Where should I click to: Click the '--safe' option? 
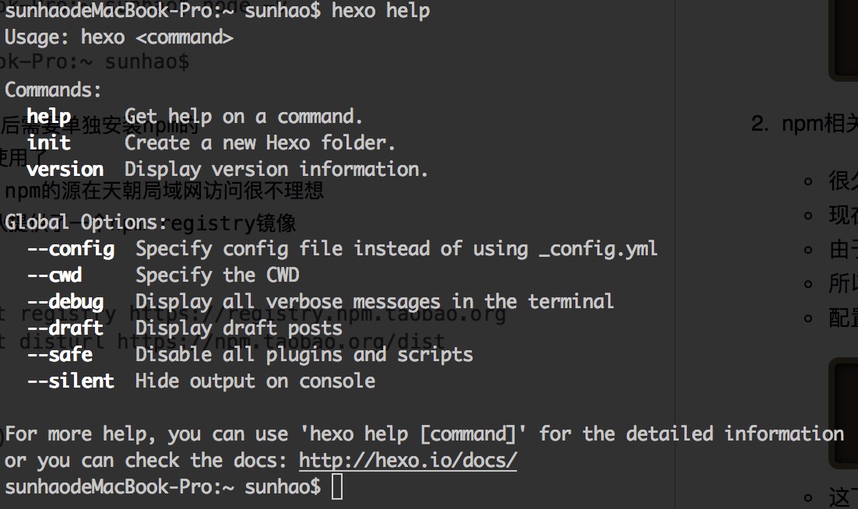(x=60, y=354)
